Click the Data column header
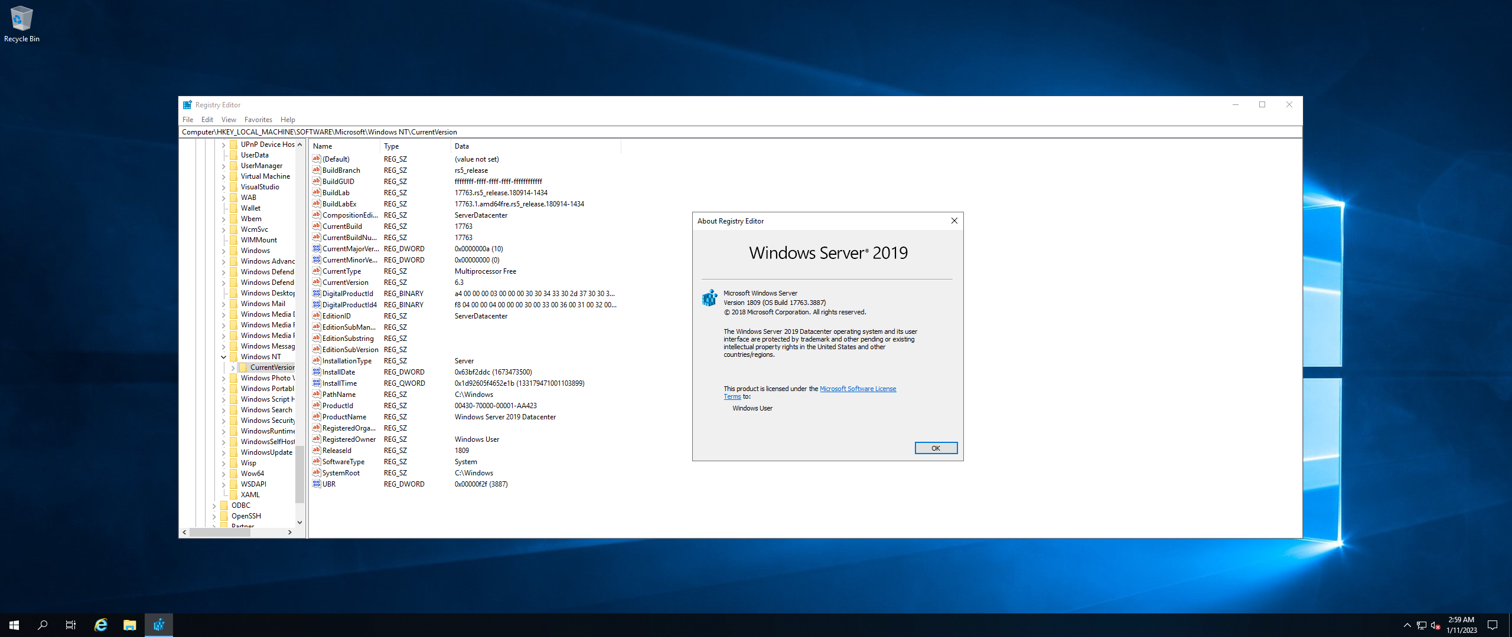This screenshot has height=637, width=1512. tap(536, 146)
